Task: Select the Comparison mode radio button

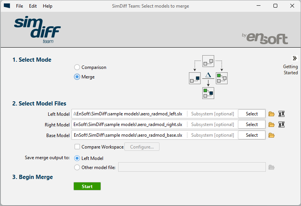Action: (77, 67)
